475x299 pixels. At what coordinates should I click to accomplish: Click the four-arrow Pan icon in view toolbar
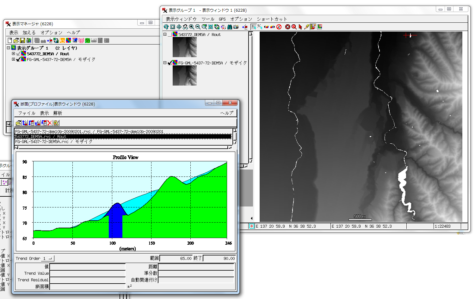[179, 27]
